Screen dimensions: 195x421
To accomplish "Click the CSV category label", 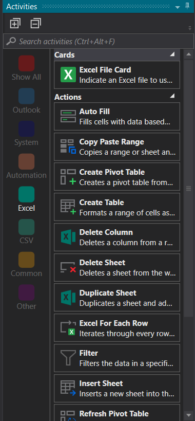I will click(x=27, y=241).
